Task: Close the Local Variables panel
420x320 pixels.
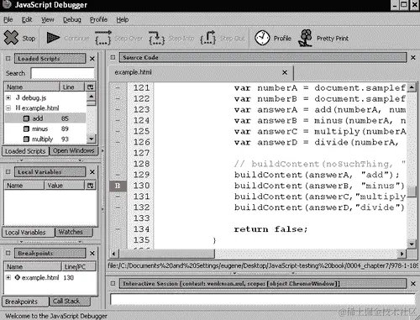Action: click(x=92, y=171)
